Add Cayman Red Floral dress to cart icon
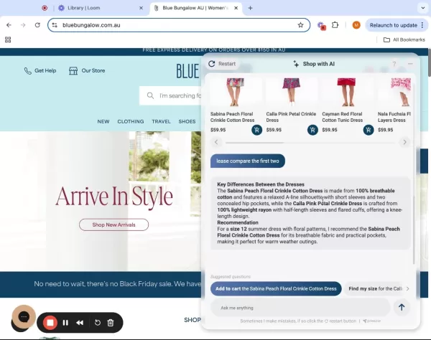This screenshot has width=431, height=340. (x=369, y=130)
